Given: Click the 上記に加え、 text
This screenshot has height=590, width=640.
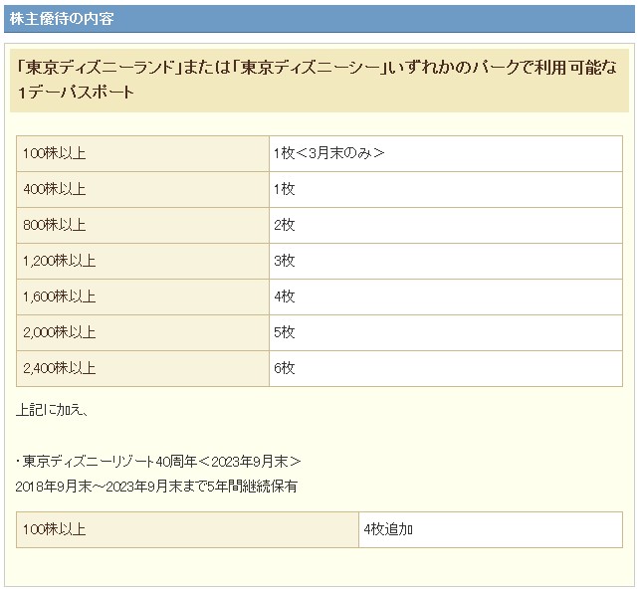Looking at the screenshot, I should point(52,410).
